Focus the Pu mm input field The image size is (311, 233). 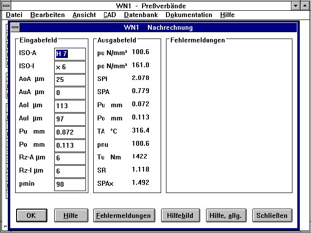[70, 132]
